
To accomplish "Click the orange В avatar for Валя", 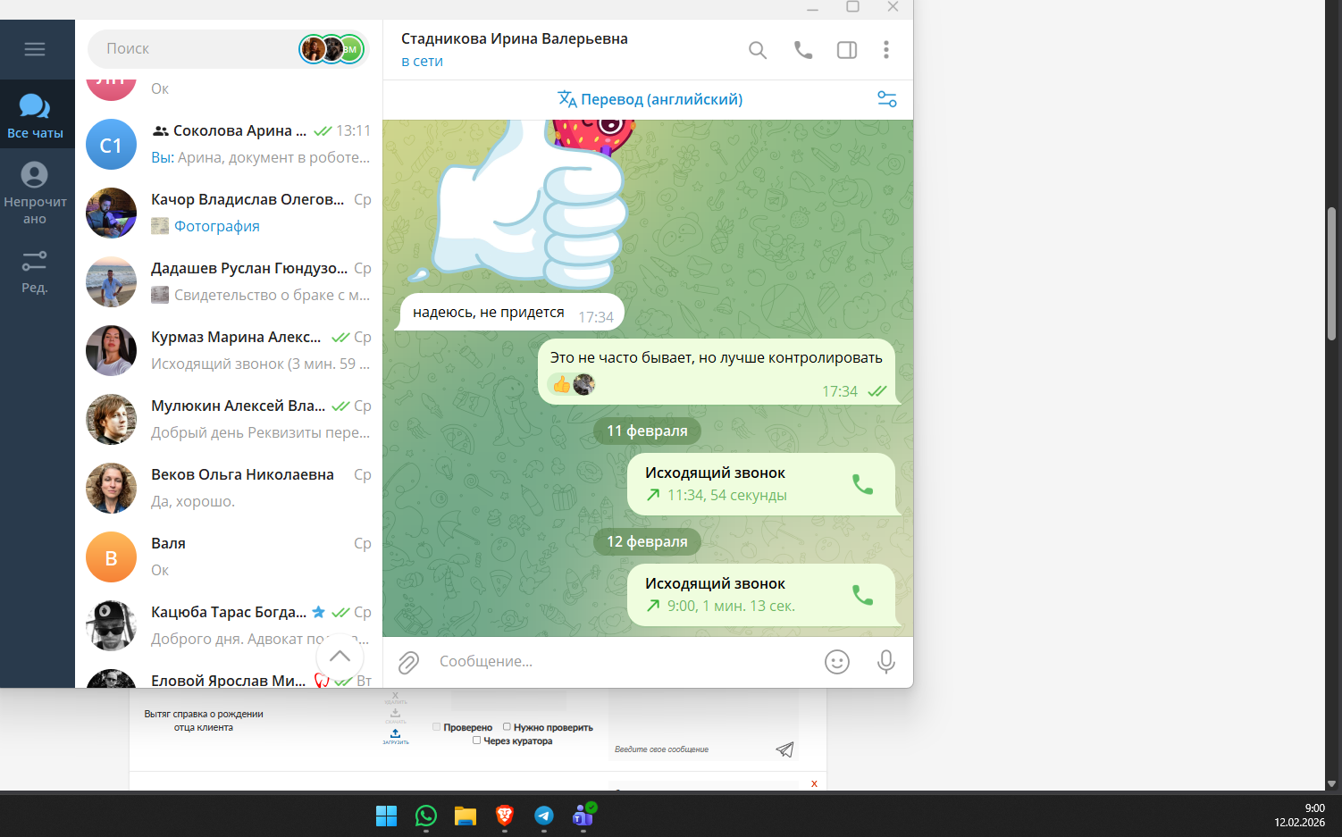I will (111, 557).
